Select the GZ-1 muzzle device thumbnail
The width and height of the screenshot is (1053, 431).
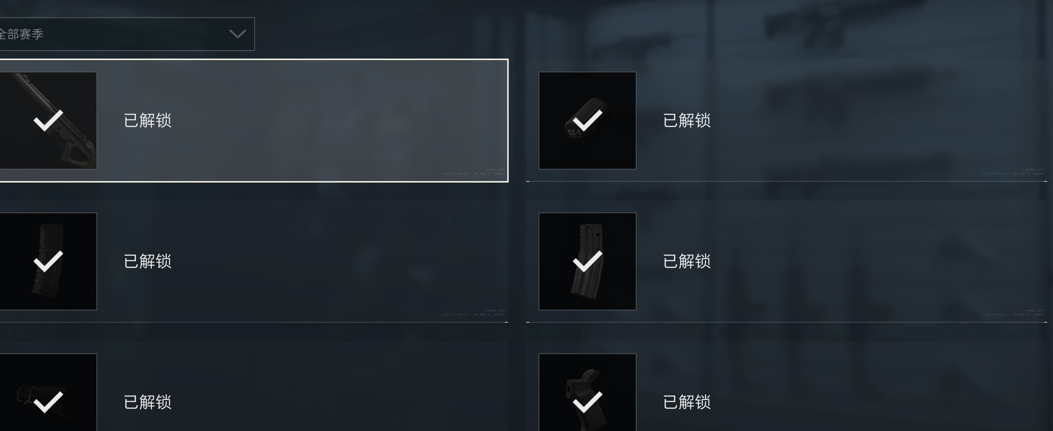588,121
